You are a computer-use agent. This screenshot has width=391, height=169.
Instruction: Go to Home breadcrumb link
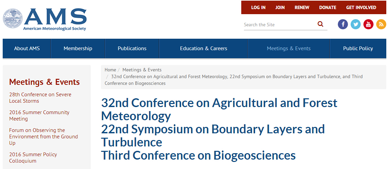pos(110,70)
